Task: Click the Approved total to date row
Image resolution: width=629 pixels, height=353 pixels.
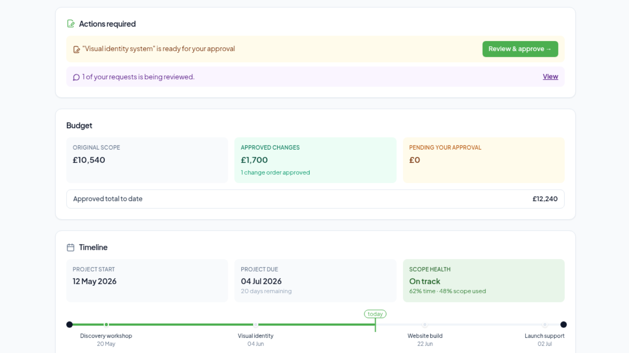Action: tap(315, 199)
